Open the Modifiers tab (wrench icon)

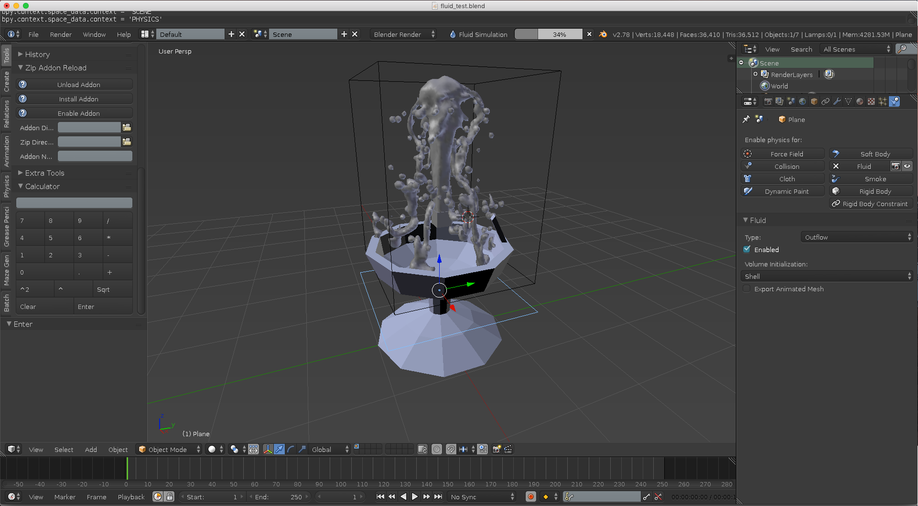click(837, 101)
